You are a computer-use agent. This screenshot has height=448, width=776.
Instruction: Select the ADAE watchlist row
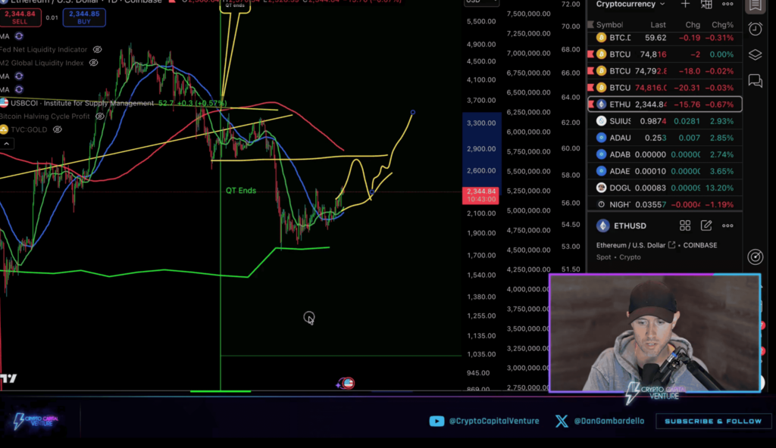(x=665, y=171)
